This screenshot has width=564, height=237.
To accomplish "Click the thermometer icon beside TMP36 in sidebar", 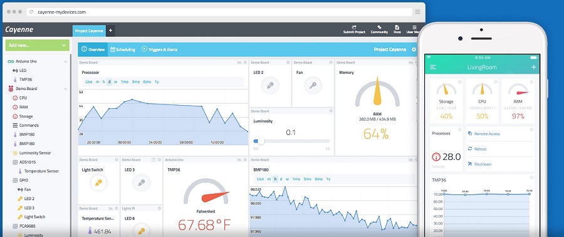I will 15,79.
